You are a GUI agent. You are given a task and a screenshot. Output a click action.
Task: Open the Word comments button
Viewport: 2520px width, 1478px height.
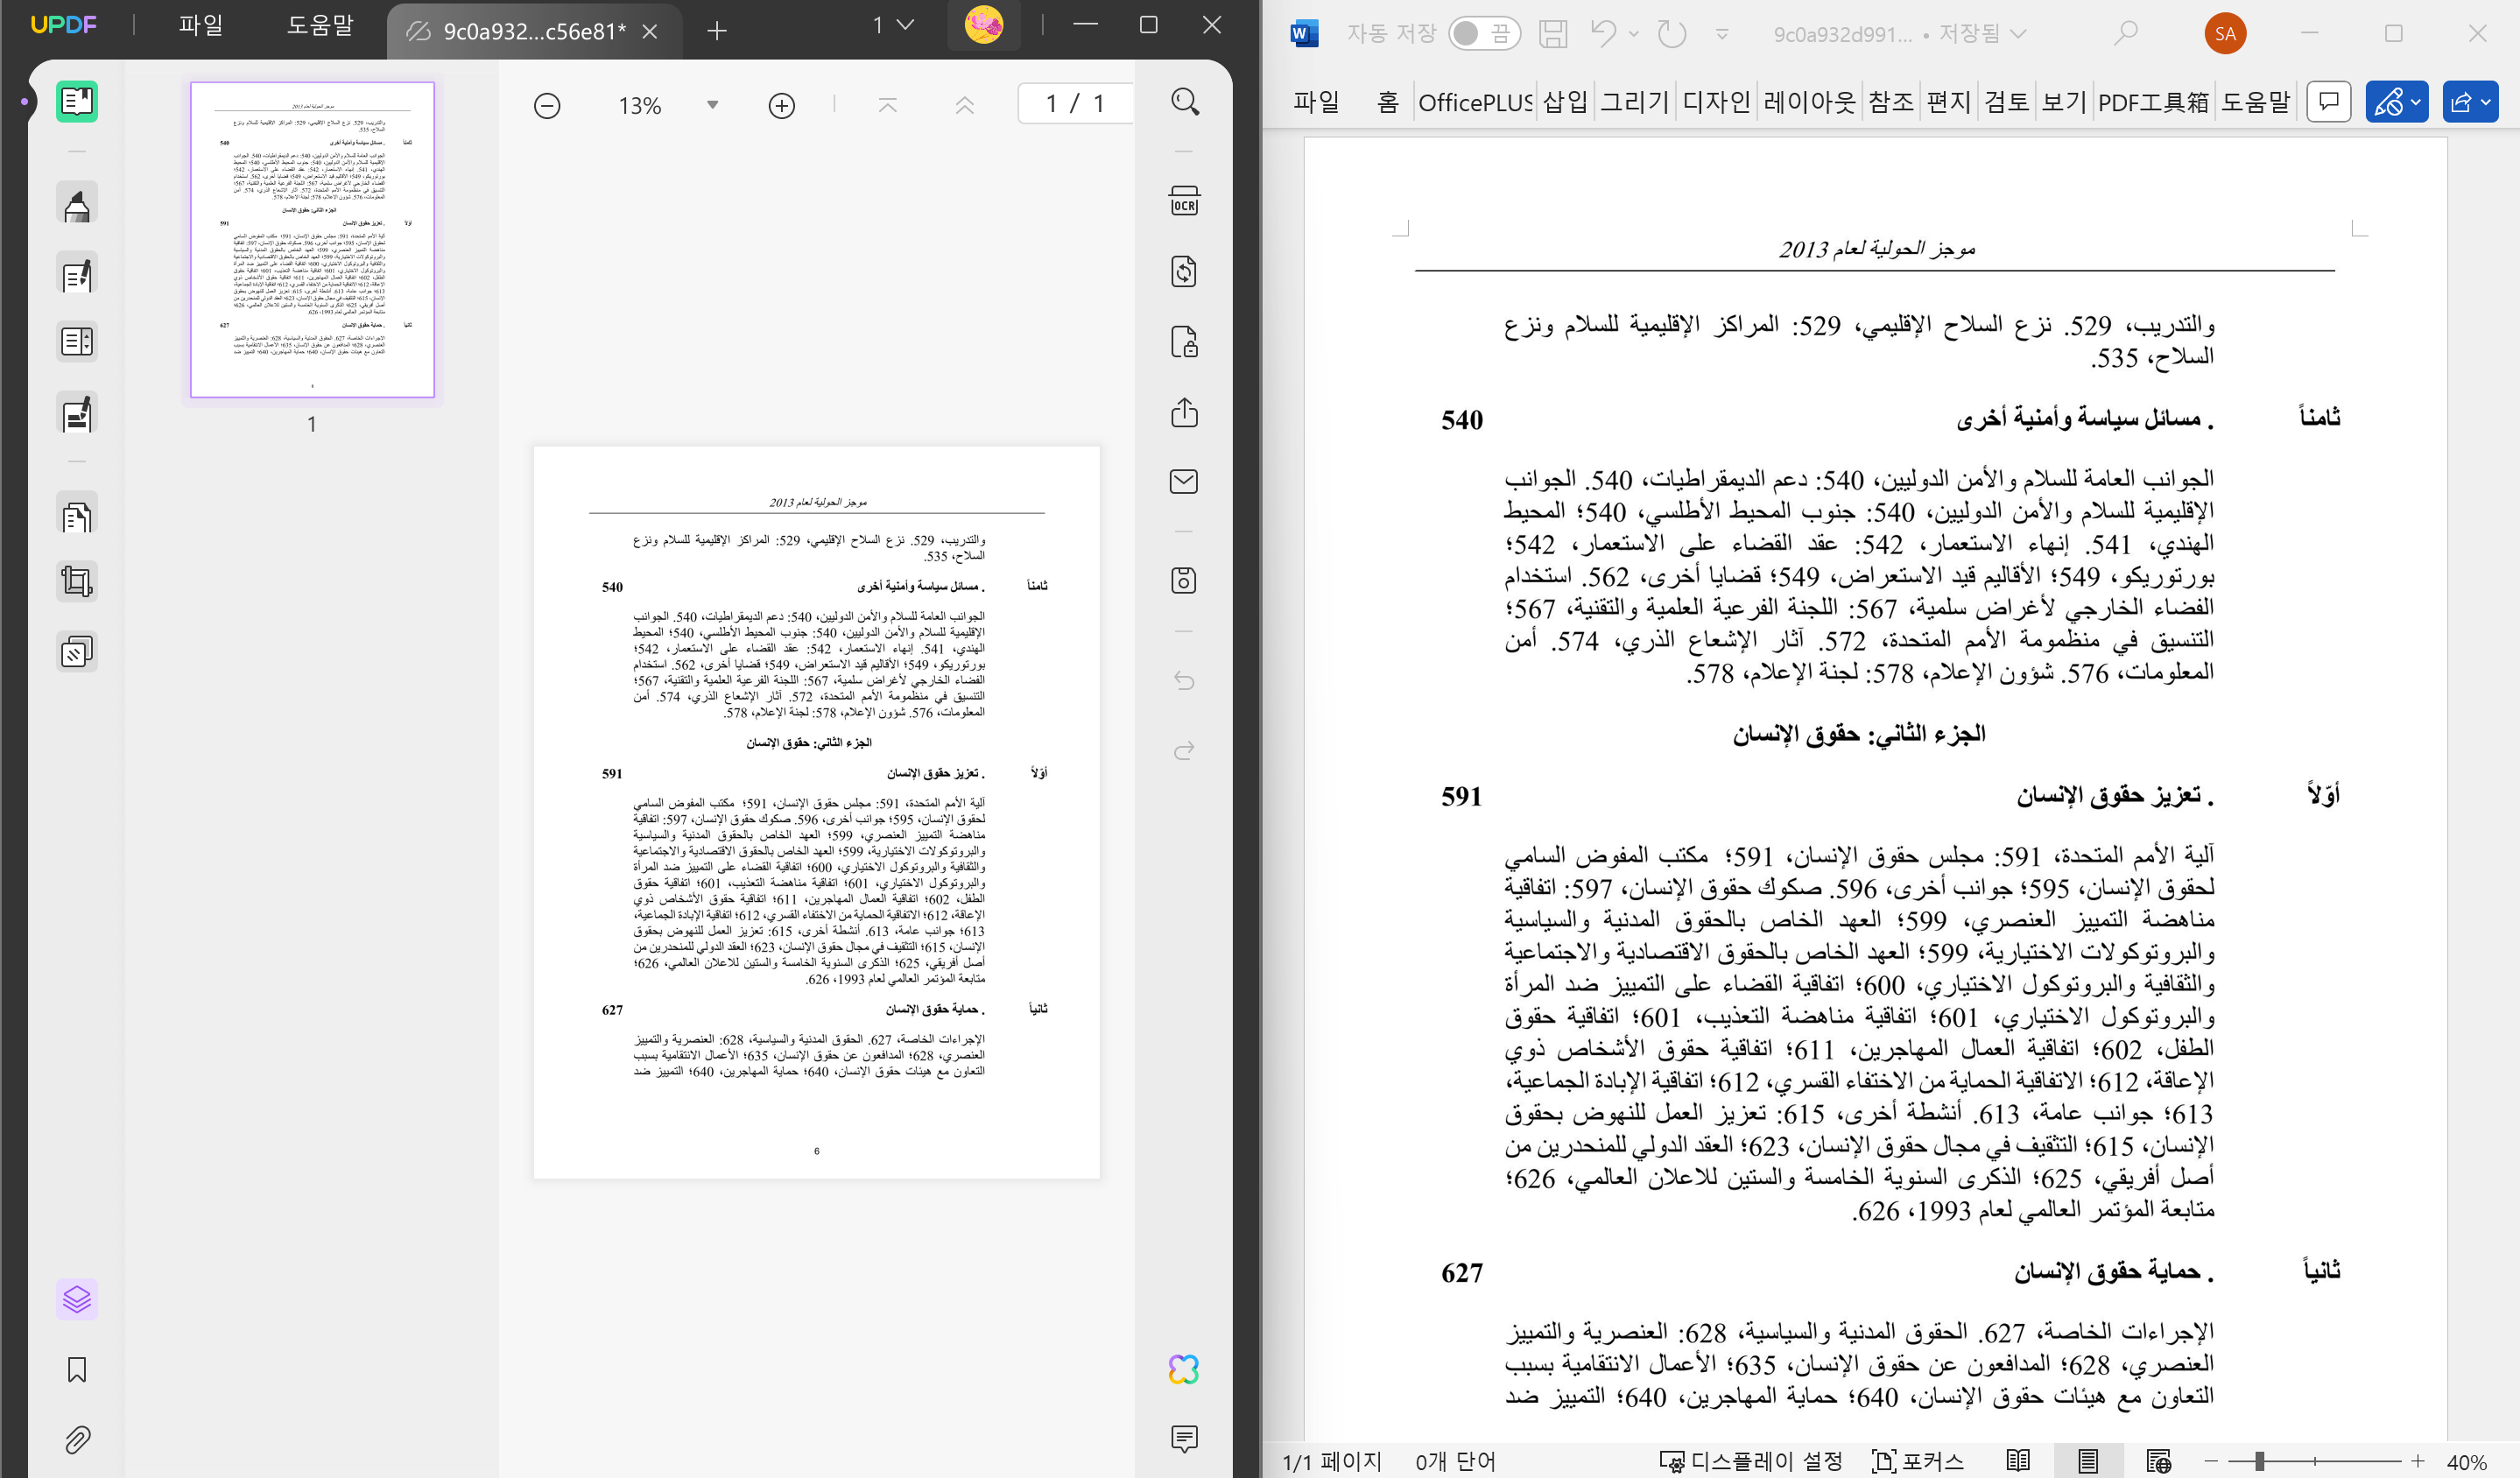point(2328,102)
